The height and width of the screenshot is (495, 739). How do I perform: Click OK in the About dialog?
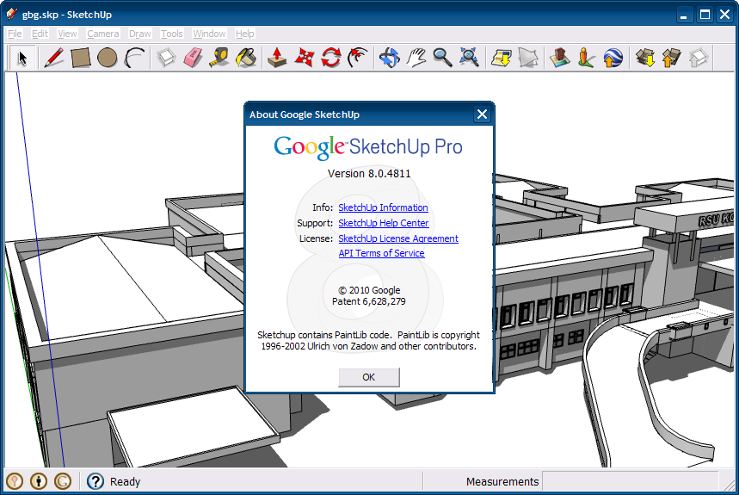(369, 377)
